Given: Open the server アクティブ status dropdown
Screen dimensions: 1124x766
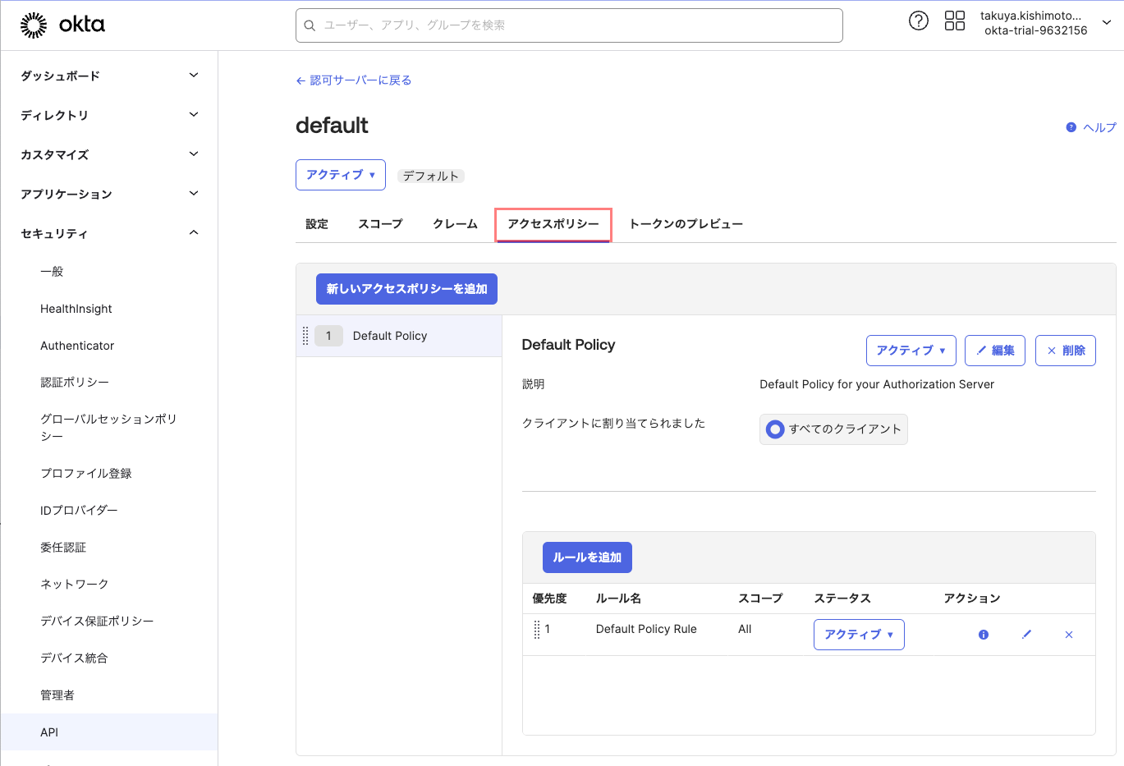Looking at the screenshot, I should click(x=341, y=175).
